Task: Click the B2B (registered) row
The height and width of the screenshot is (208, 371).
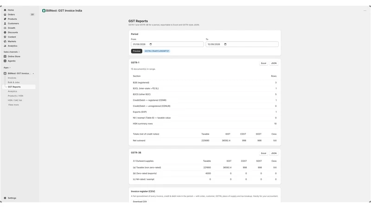Action: [205, 83]
